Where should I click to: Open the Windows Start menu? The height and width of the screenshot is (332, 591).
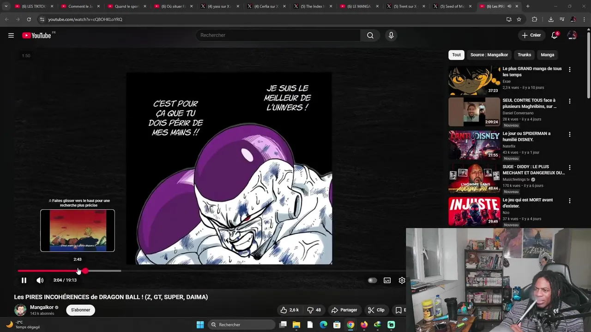[x=200, y=325]
